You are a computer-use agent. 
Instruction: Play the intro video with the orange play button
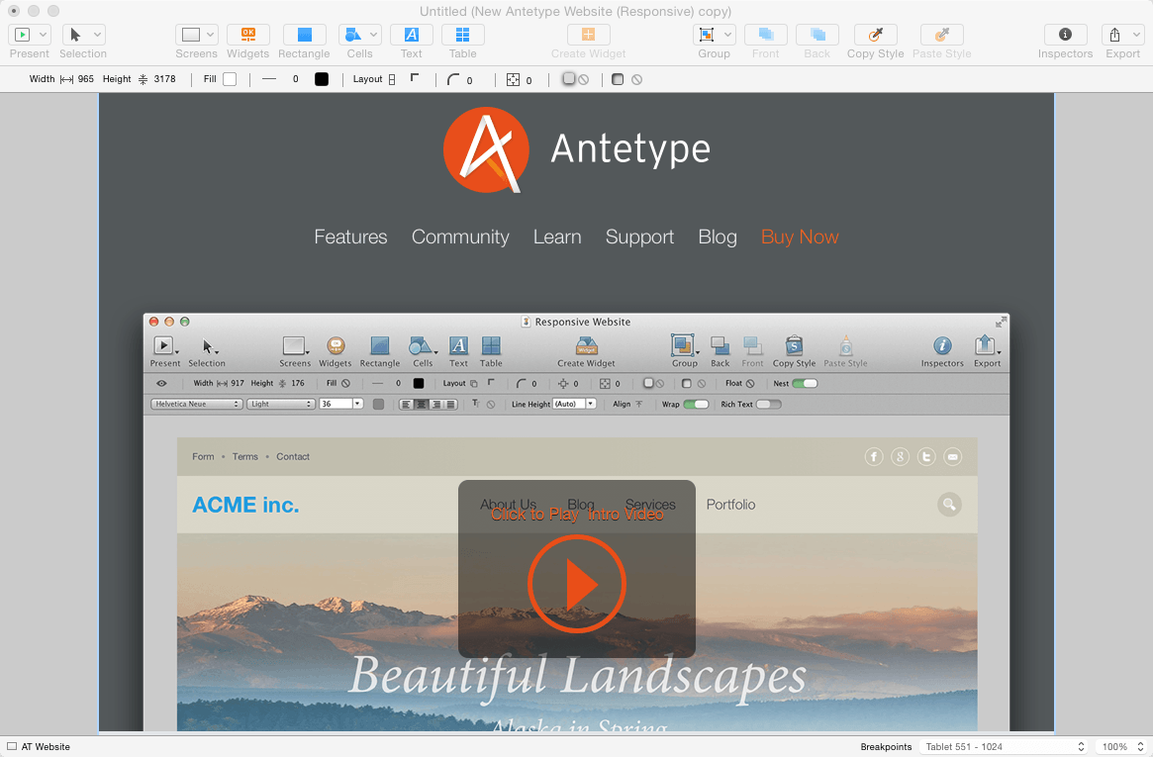coord(576,584)
